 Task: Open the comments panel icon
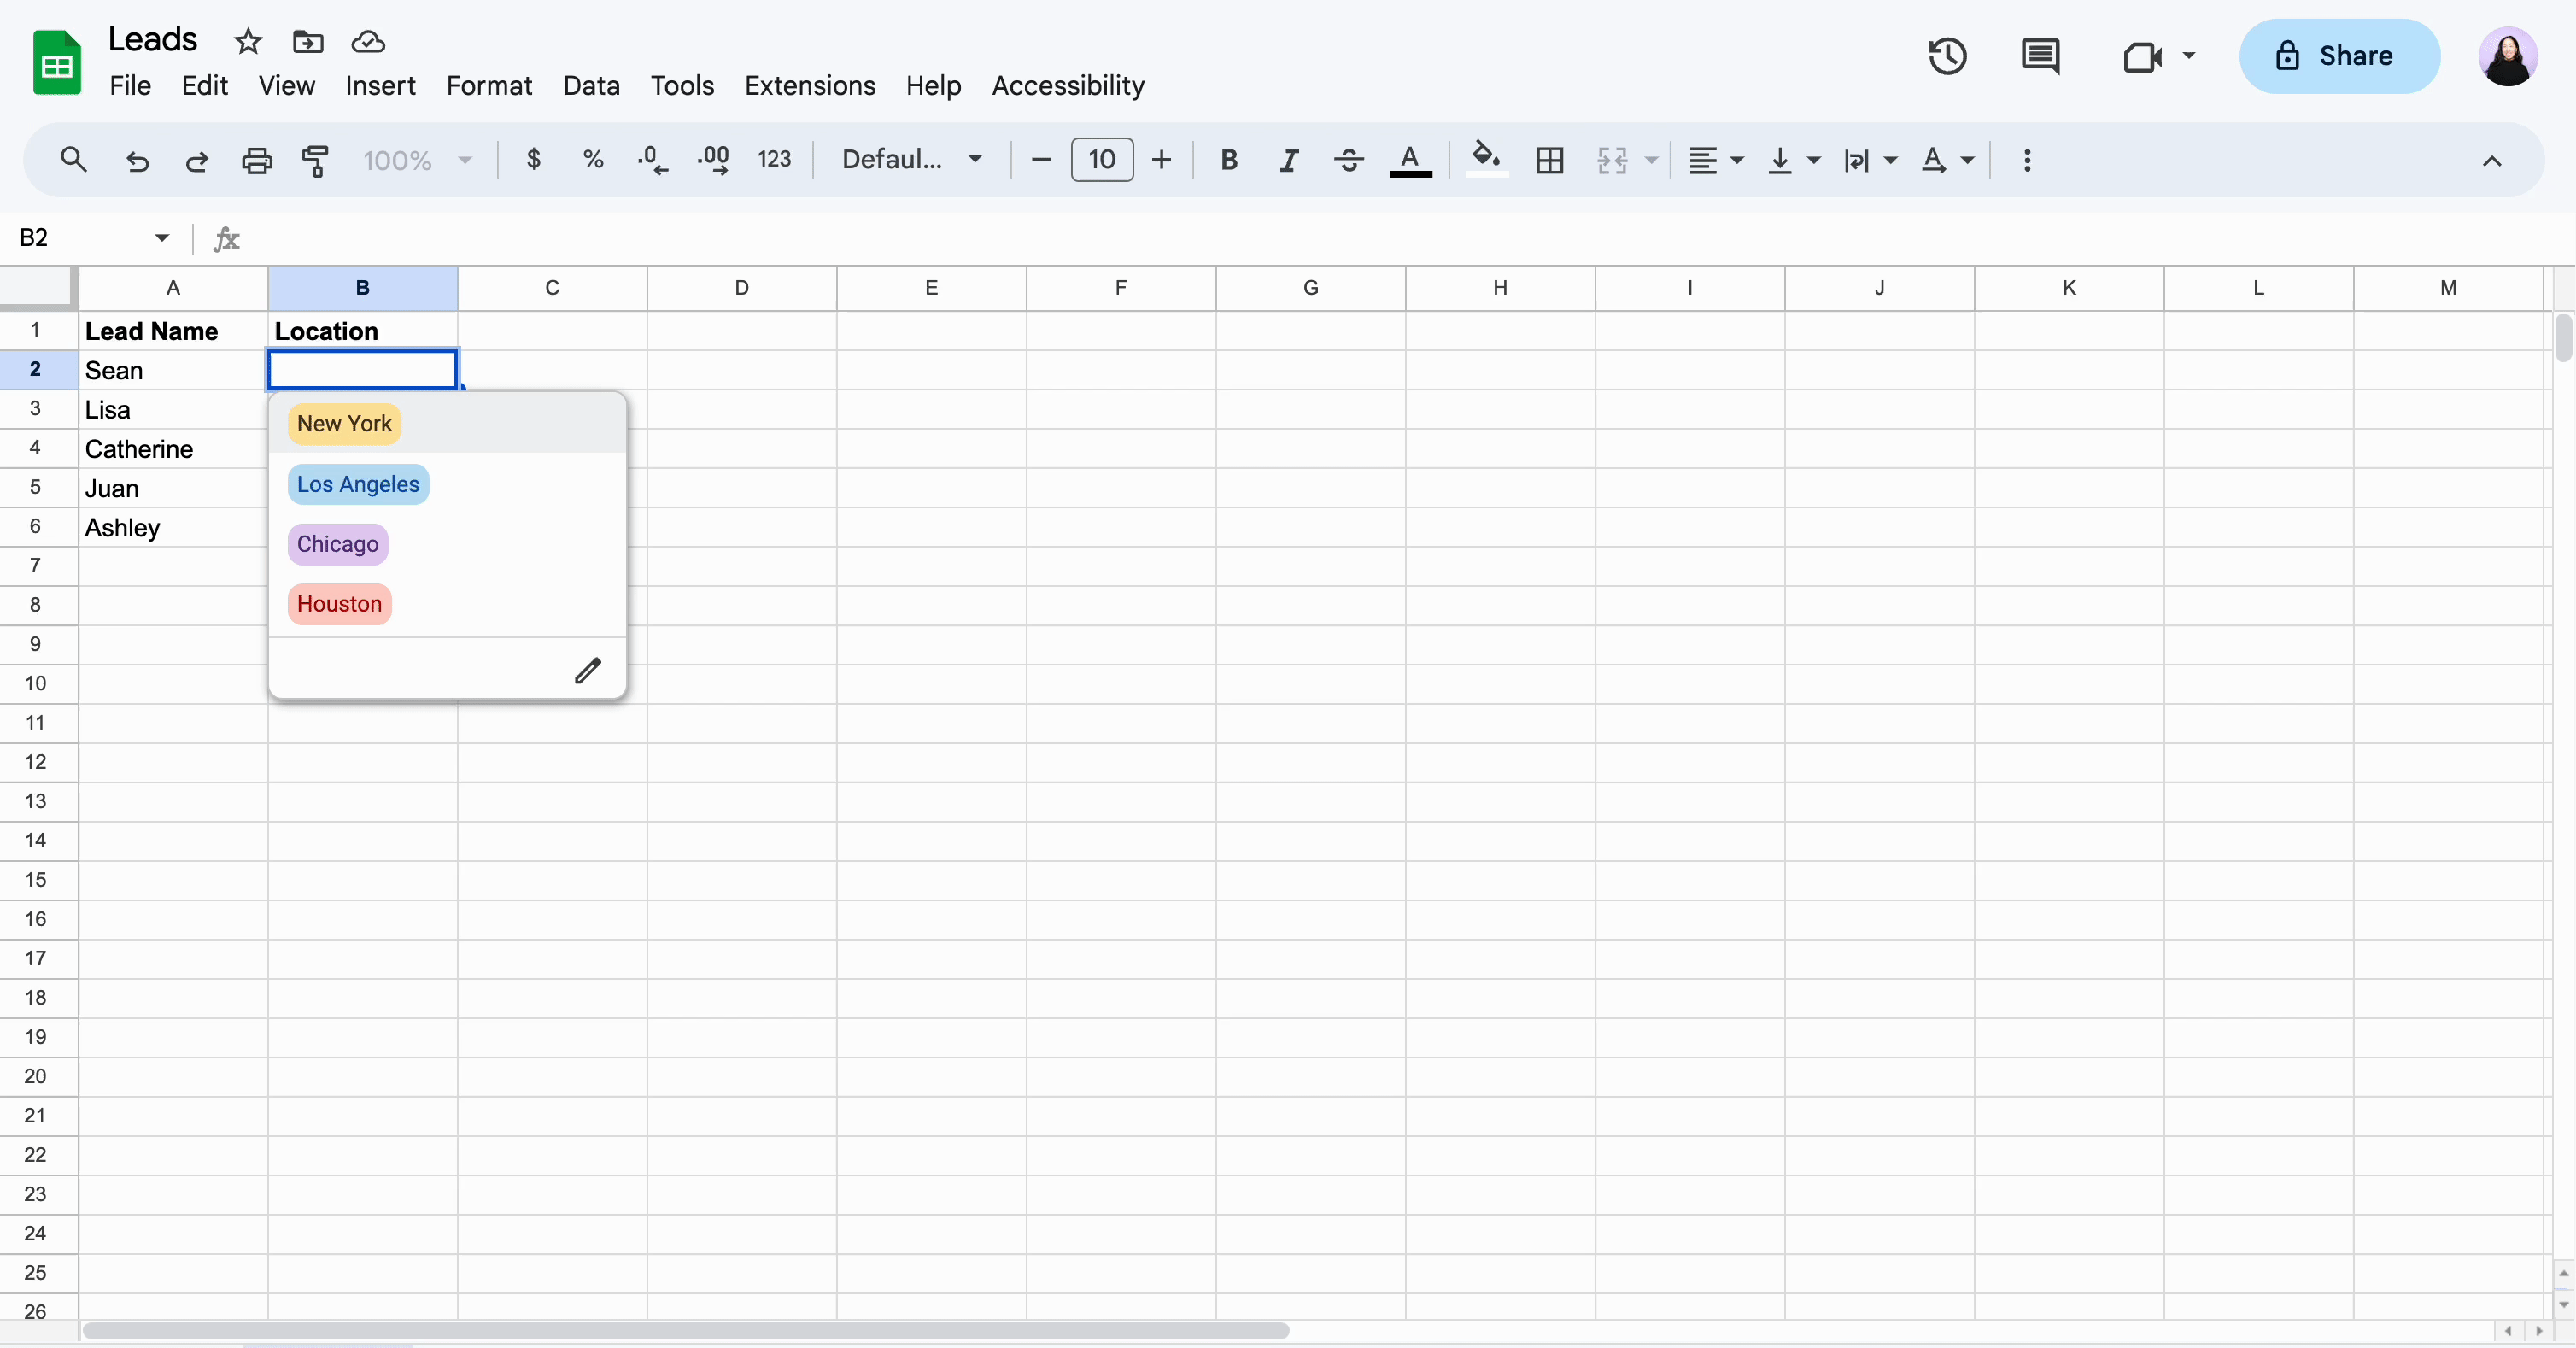[x=2040, y=56]
